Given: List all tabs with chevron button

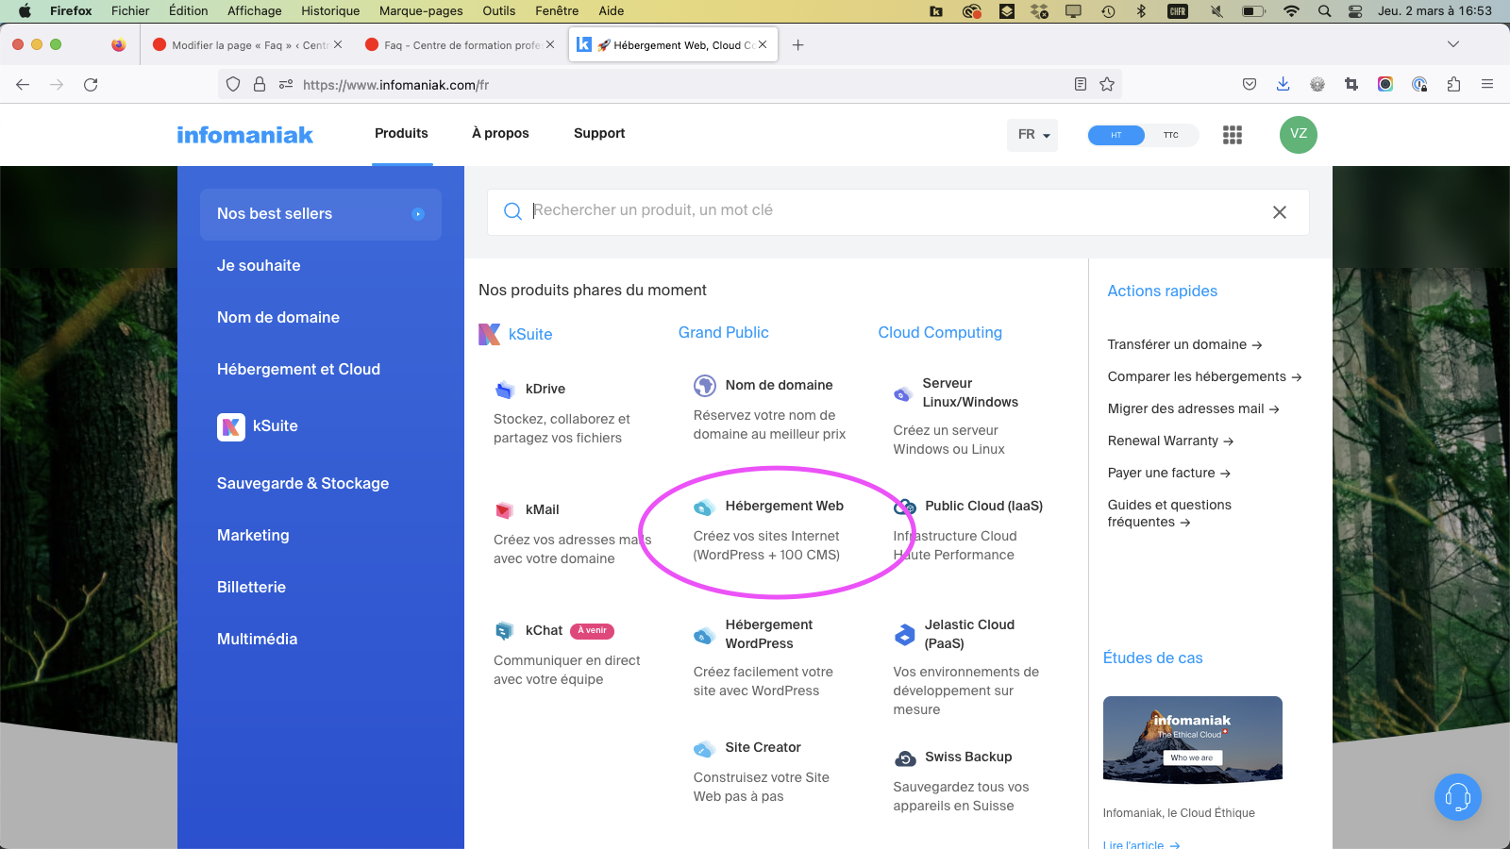Looking at the screenshot, I should 1453,44.
